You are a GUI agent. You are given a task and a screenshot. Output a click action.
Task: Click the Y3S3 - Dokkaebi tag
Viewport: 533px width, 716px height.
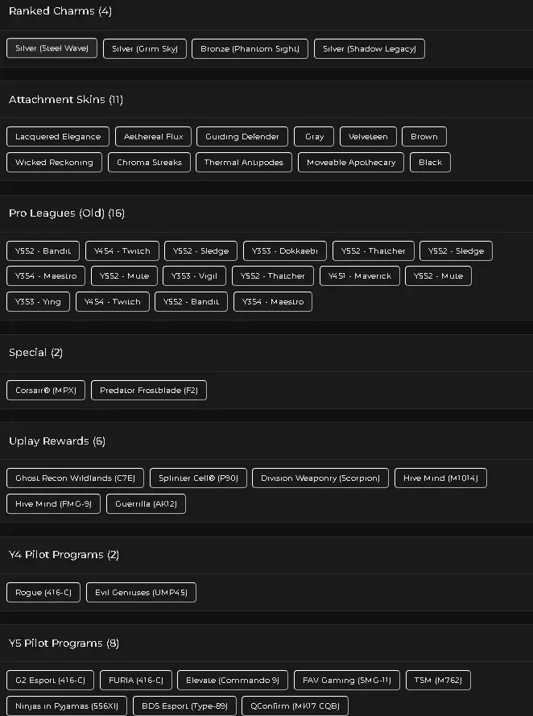[x=284, y=251]
